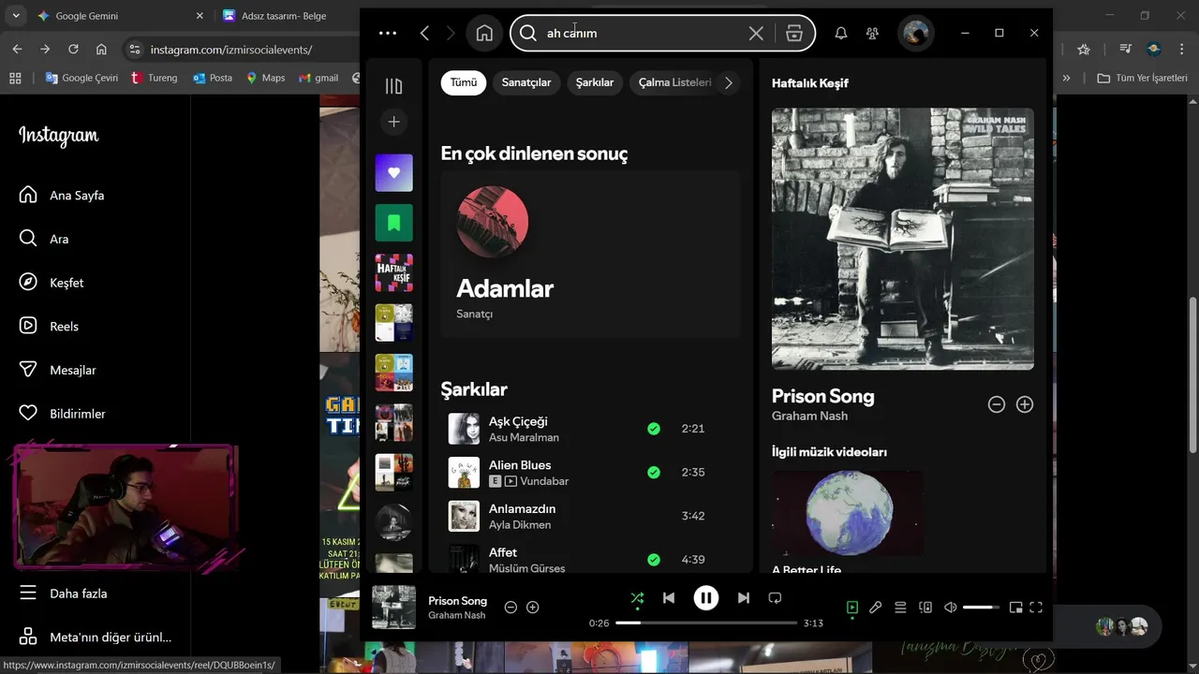Image resolution: width=1199 pixels, height=674 pixels.
Task: Create new playlist with sidebar plus icon
Action: click(x=393, y=122)
